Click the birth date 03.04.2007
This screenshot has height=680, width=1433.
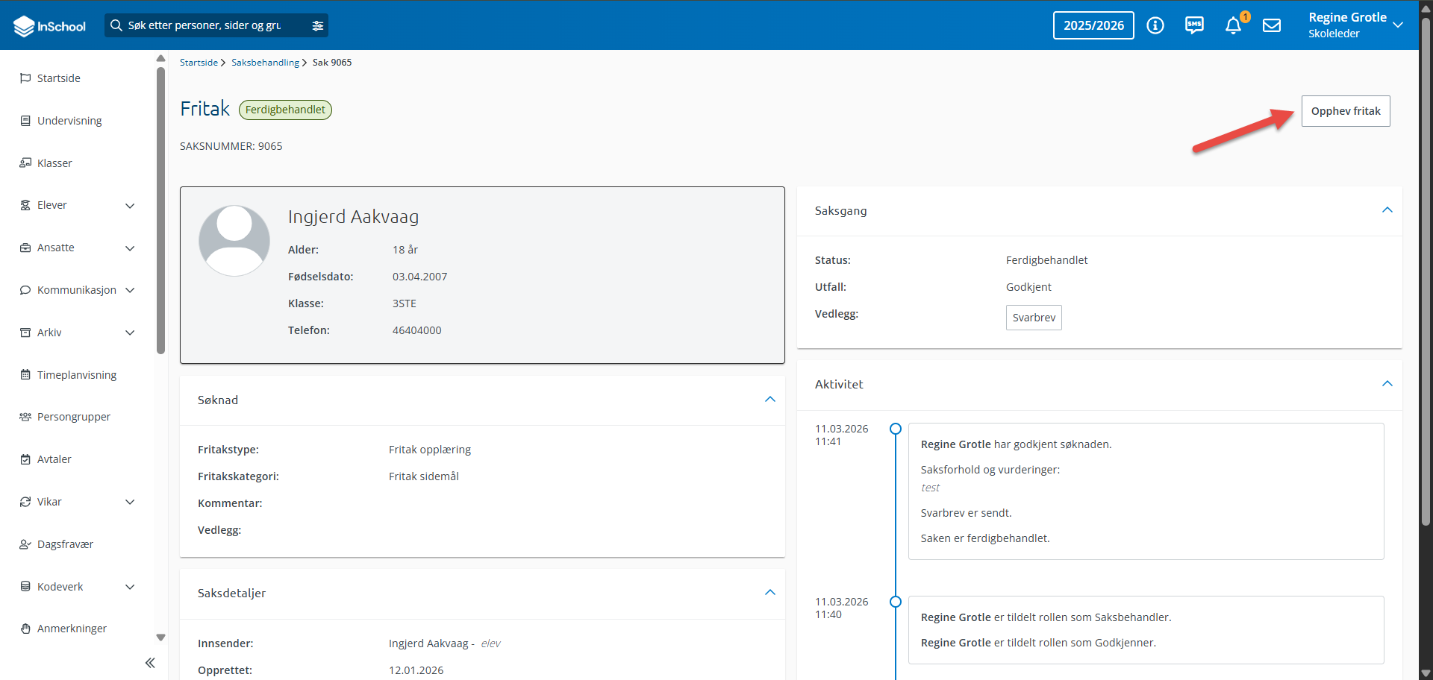[419, 277]
